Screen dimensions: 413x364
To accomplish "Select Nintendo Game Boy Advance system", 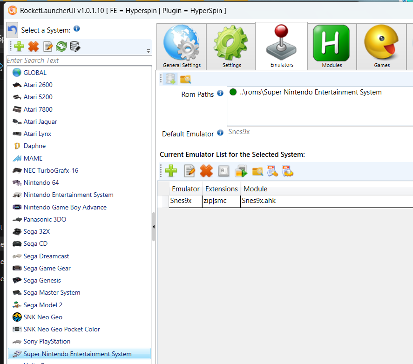I will (x=79, y=207).
